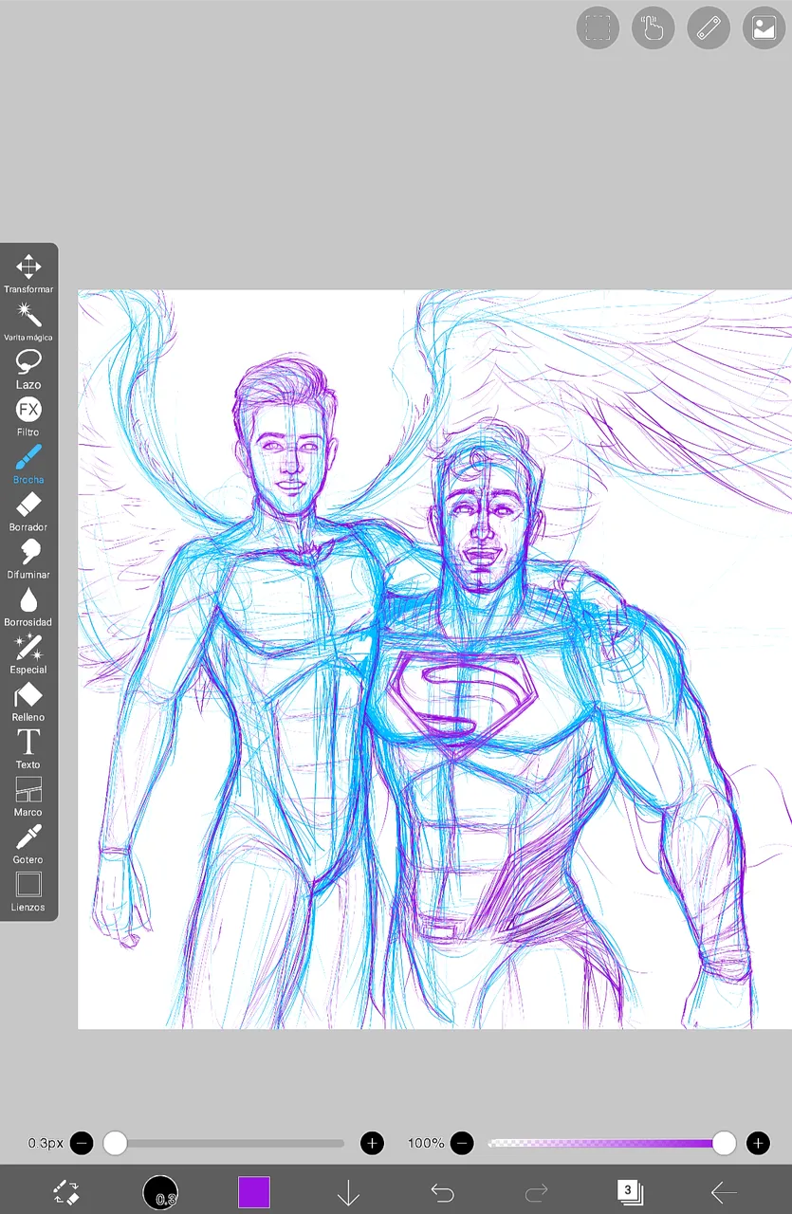Choose the Lazo lasso tool
792x1214 pixels.
tap(28, 368)
